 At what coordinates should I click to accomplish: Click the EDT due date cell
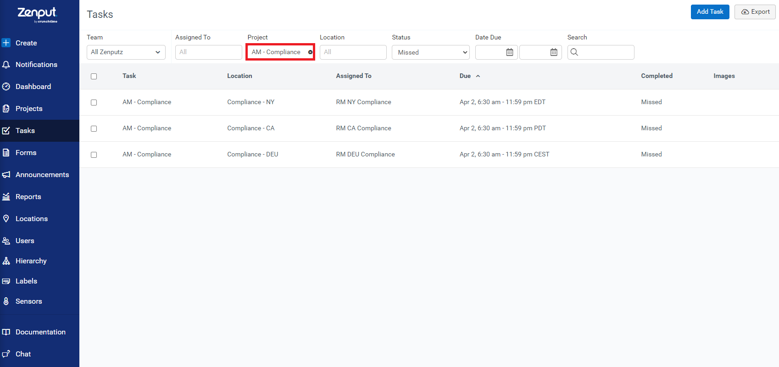pos(502,102)
